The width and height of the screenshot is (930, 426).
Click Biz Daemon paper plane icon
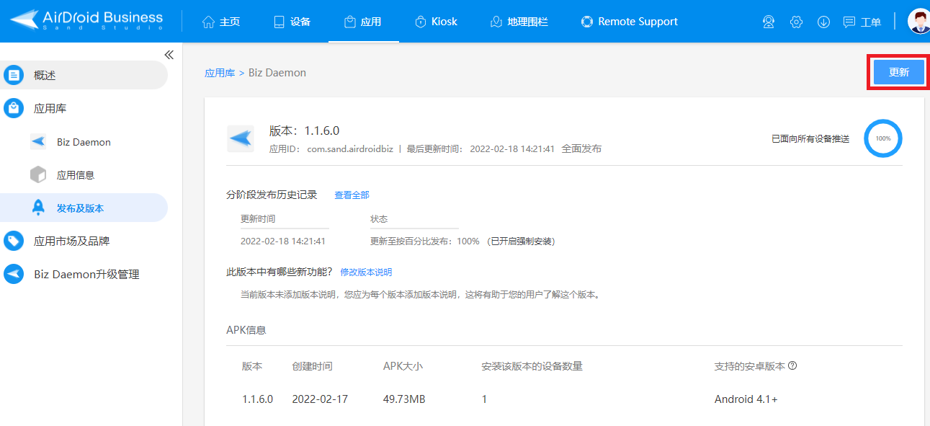[38, 142]
